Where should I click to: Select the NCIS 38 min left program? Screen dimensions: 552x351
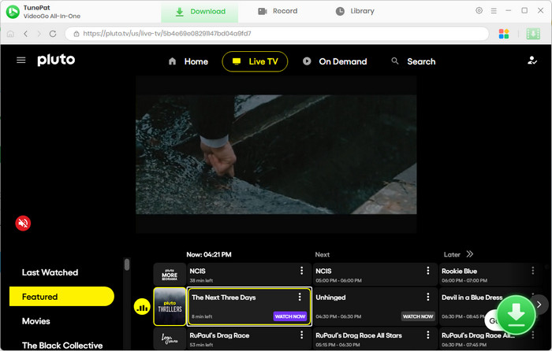click(x=249, y=275)
